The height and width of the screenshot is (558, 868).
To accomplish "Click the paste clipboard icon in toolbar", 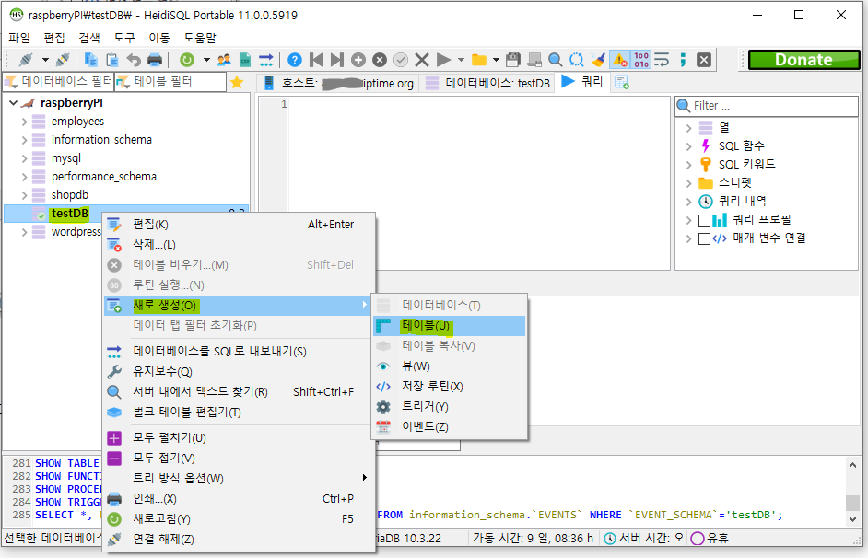I will tap(111, 60).
